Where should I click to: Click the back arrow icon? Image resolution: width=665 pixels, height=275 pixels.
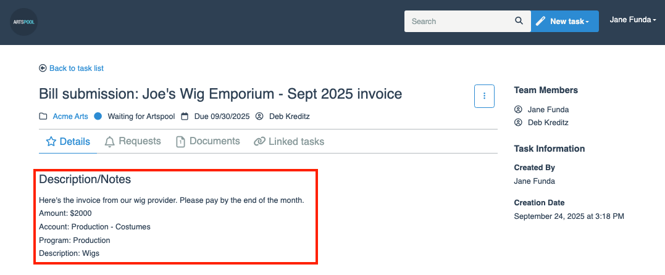pyautogui.click(x=43, y=68)
